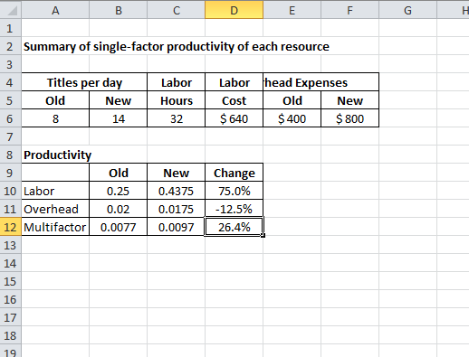Viewport: 469px width, 357px height.
Task: Select column C header
Action: pyautogui.click(x=177, y=11)
